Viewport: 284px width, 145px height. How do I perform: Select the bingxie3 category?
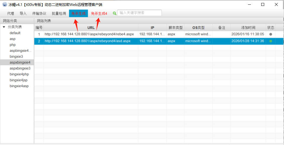click(x=16, y=56)
